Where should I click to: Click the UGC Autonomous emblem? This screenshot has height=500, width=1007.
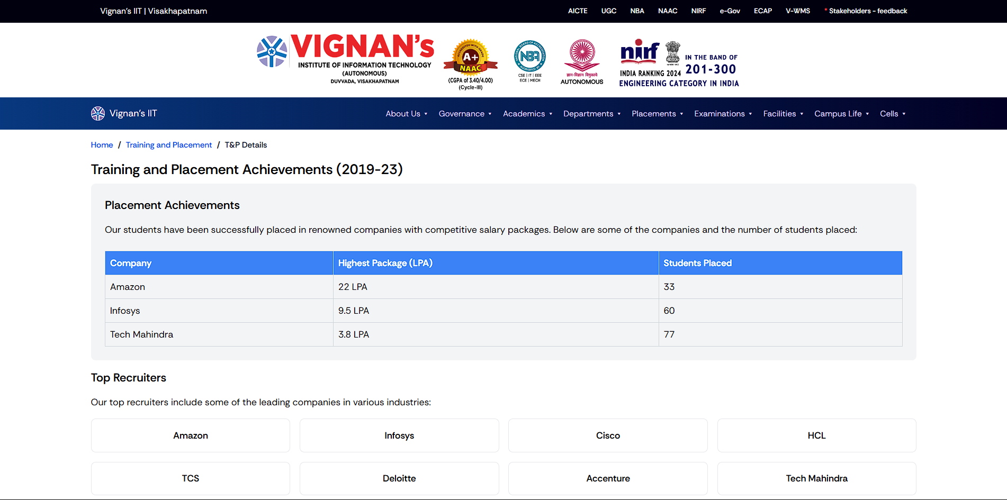[x=582, y=61]
